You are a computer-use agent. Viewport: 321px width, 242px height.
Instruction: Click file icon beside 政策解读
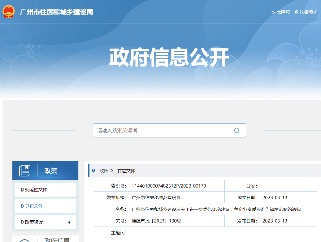coord(22,222)
